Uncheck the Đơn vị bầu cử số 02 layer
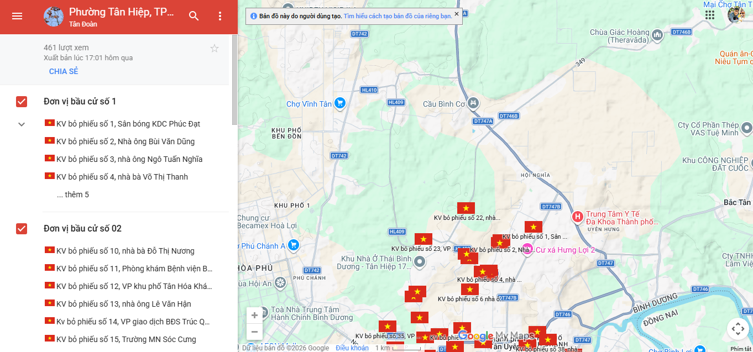 [22, 229]
